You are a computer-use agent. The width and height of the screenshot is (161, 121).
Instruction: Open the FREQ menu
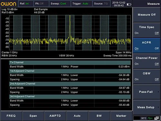[x=11, y=116]
